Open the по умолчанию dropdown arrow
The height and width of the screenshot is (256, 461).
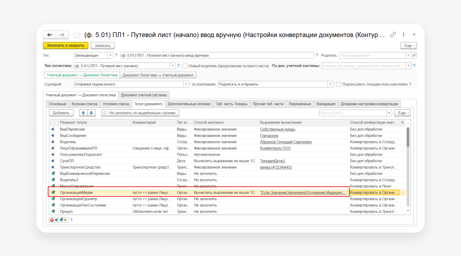[331, 84]
